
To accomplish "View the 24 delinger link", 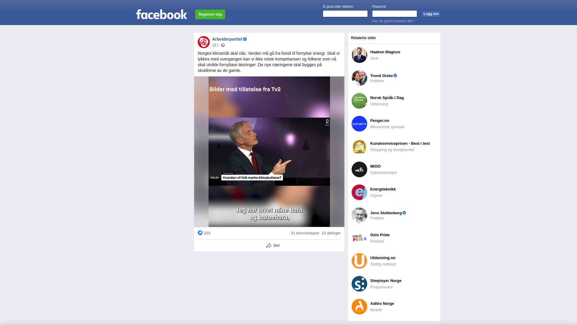I will point(331,233).
